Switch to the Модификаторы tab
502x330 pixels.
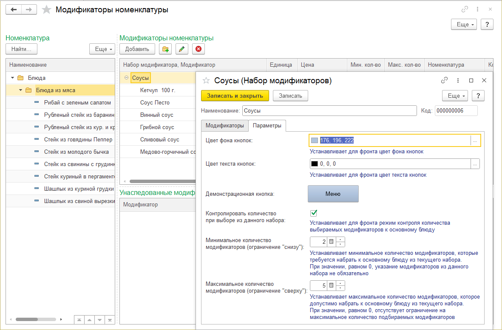click(224, 126)
